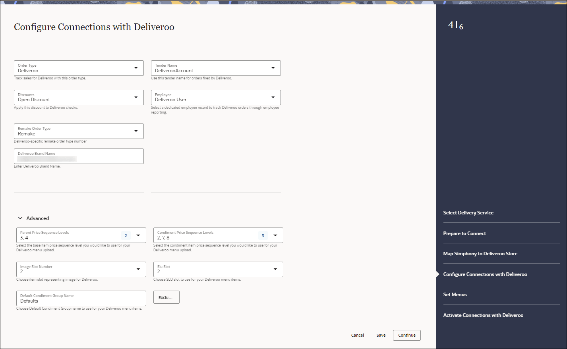Open the Discounts dropdown
Image resolution: width=567 pixels, height=349 pixels.
click(79, 97)
